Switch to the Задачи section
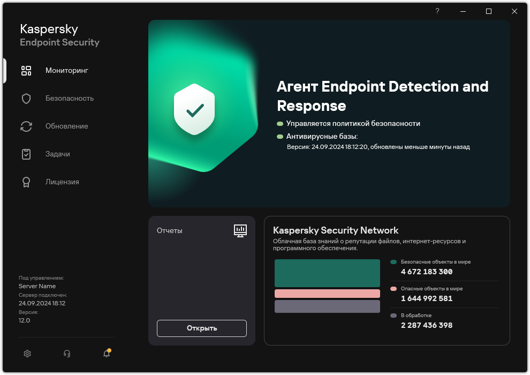 (x=58, y=154)
